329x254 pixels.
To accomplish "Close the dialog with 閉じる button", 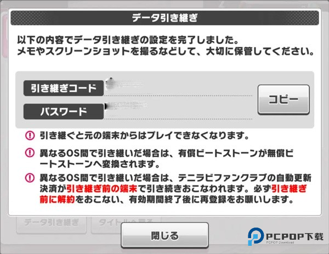I will 164,235.
